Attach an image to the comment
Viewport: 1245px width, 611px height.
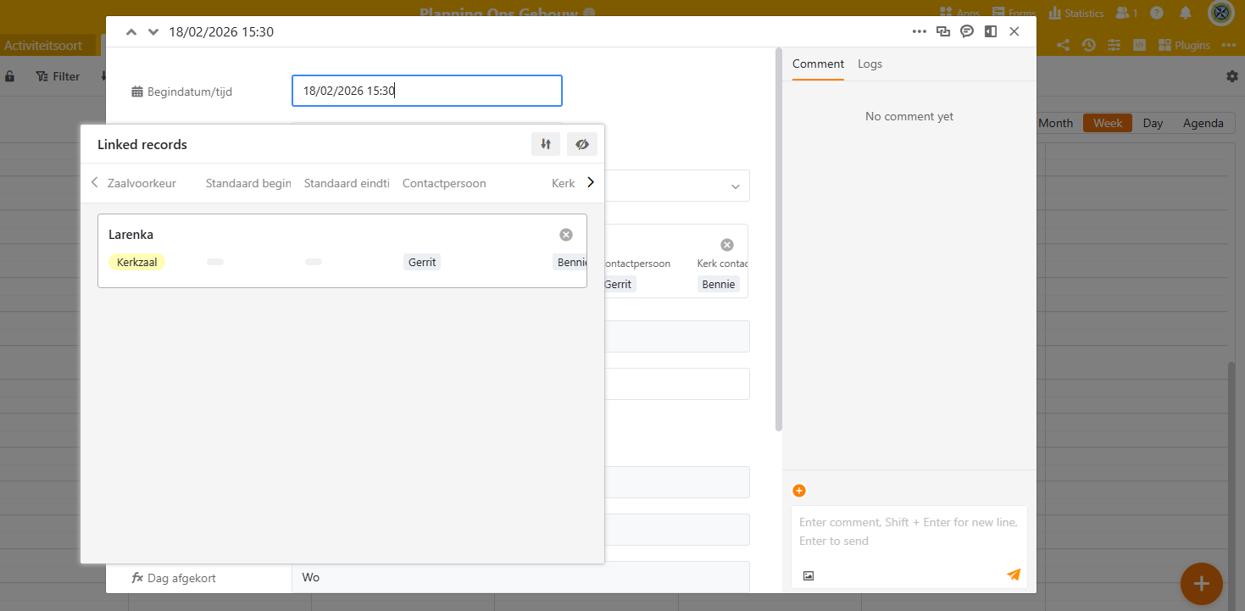pyautogui.click(x=809, y=575)
